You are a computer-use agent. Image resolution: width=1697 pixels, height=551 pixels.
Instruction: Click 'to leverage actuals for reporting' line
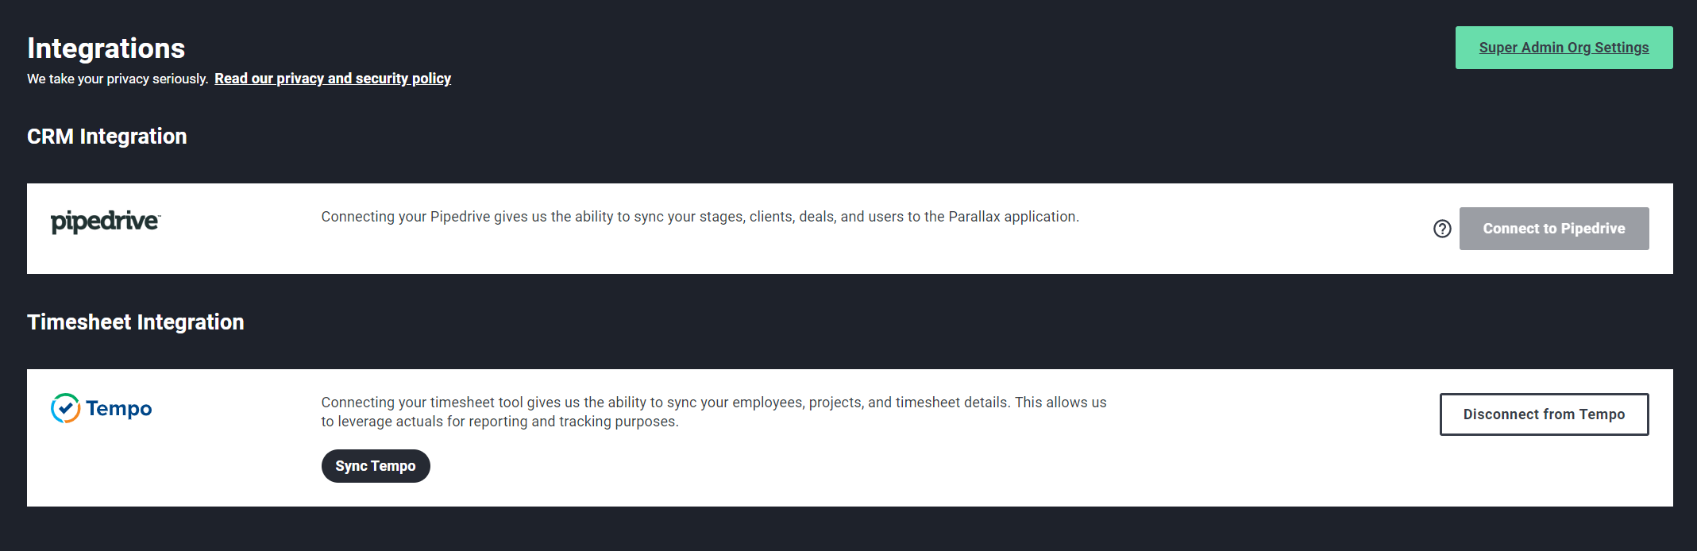click(424, 422)
